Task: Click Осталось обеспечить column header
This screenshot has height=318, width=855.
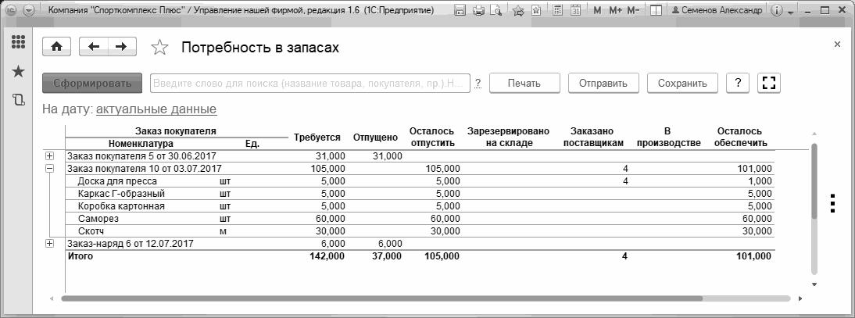Action: pos(739,138)
